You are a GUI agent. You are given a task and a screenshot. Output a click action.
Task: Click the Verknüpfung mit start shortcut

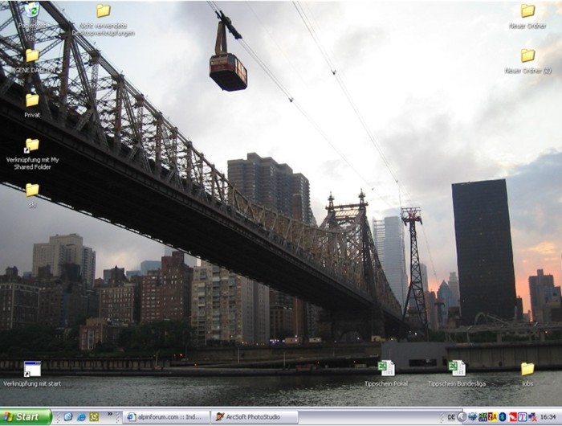click(x=32, y=369)
